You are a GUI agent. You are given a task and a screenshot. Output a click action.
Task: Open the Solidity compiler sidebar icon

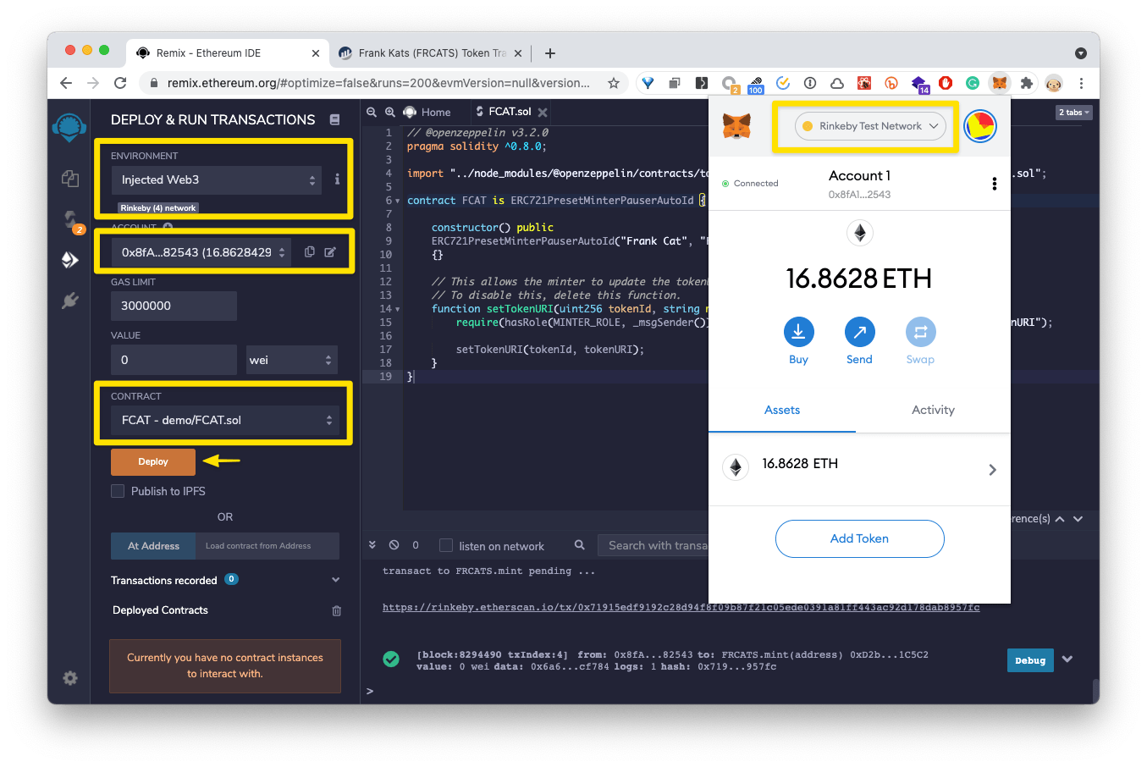pos(70,220)
